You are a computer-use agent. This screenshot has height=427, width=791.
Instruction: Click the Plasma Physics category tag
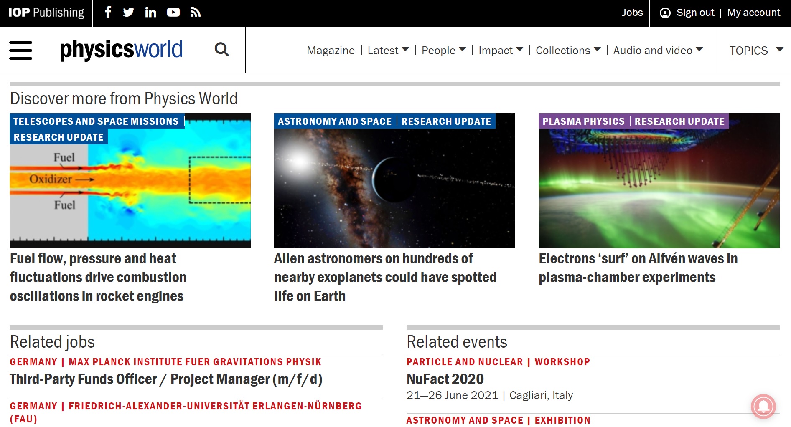pos(583,121)
